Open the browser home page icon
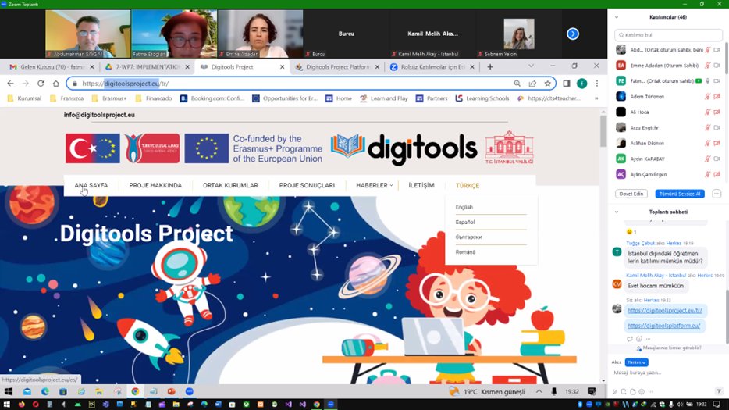729x410 pixels. click(x=55, y=84)
